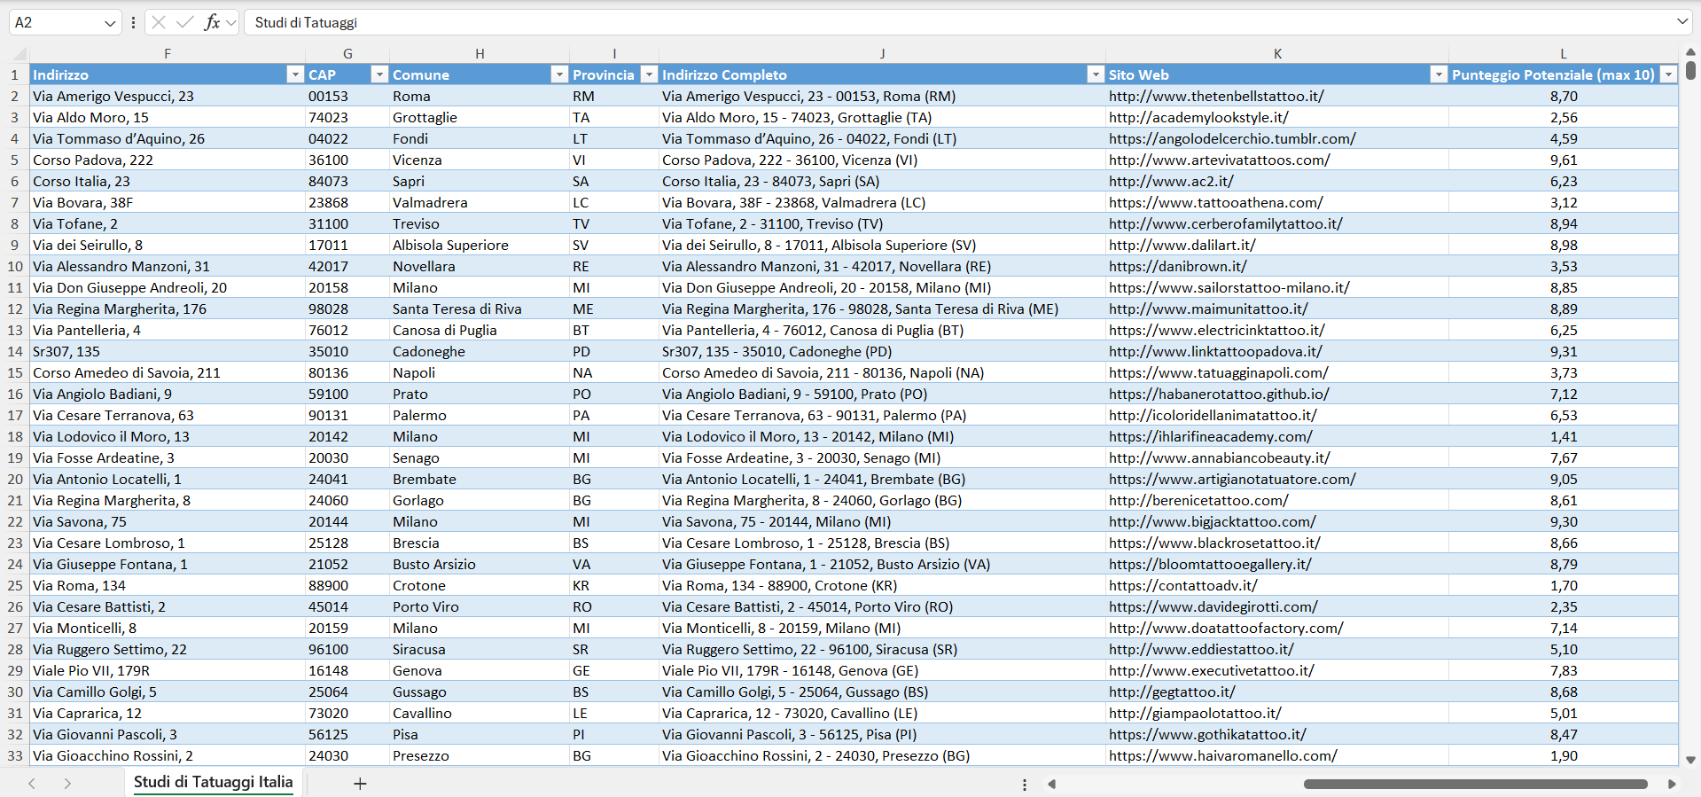This screenshot has width=1701, height=797.
Task: Open the CAP column filter dropdown
Action: pos(379,74)
